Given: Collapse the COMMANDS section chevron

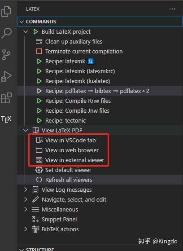Looking at the screenshot, I should click(x=22, y=22).
